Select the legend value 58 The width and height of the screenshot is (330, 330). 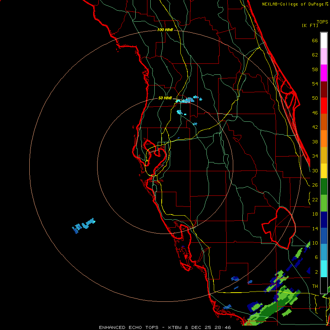[315, 69]
